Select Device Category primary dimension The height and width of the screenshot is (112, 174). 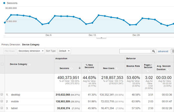click(31, 45)
